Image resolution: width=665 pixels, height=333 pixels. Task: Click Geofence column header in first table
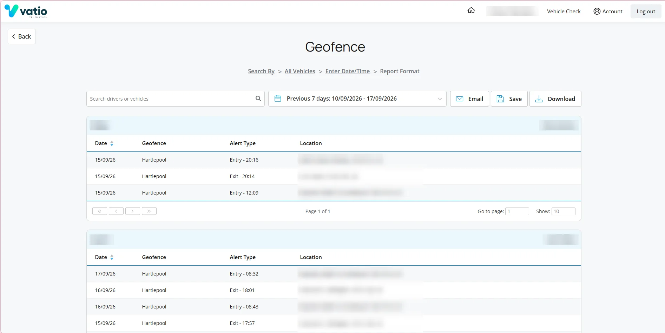point(154,143)
